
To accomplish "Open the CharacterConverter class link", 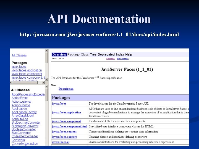I will tap(25, 136).
